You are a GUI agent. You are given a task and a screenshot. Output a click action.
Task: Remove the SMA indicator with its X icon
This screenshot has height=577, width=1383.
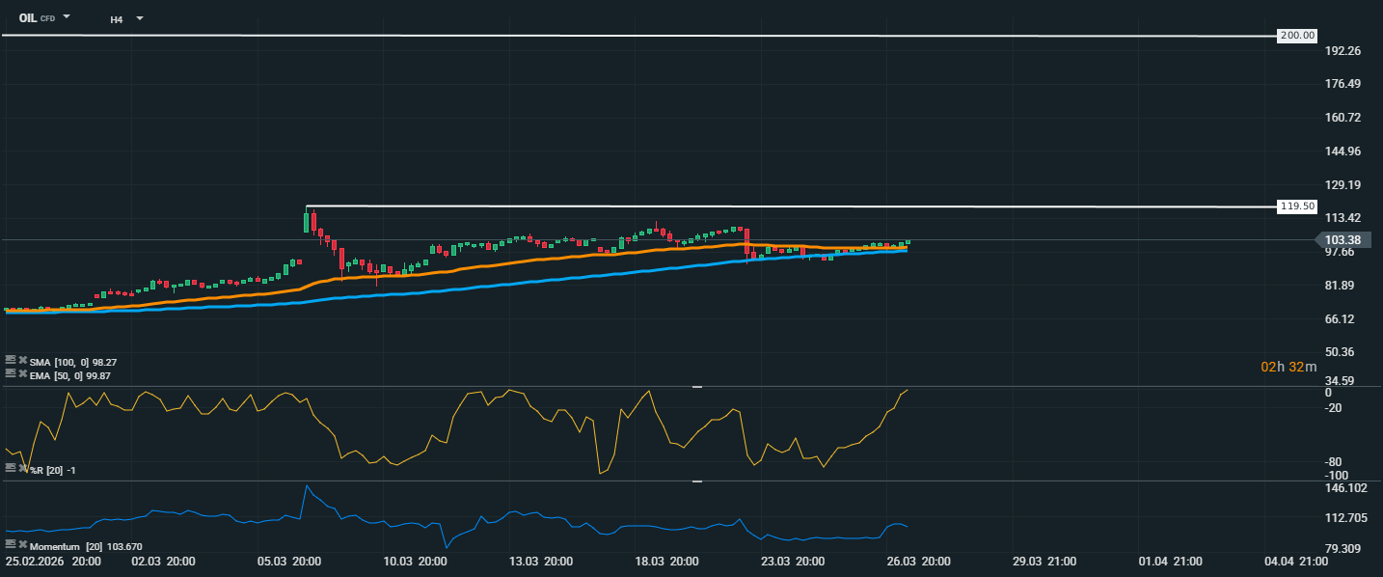22,360
